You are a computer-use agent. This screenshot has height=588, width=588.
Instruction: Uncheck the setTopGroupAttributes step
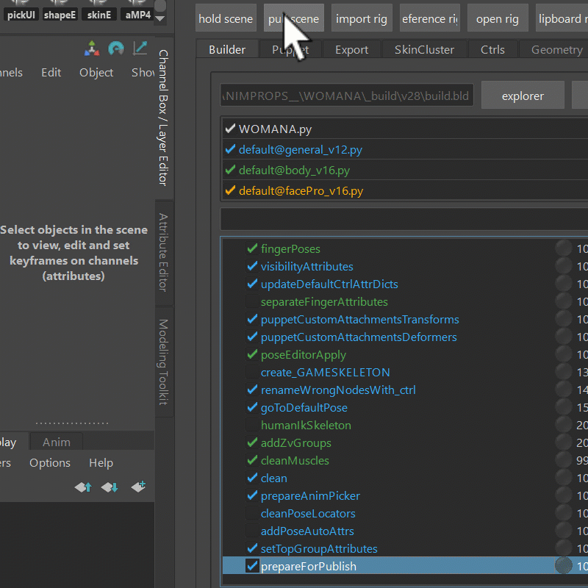pos(252,548)
